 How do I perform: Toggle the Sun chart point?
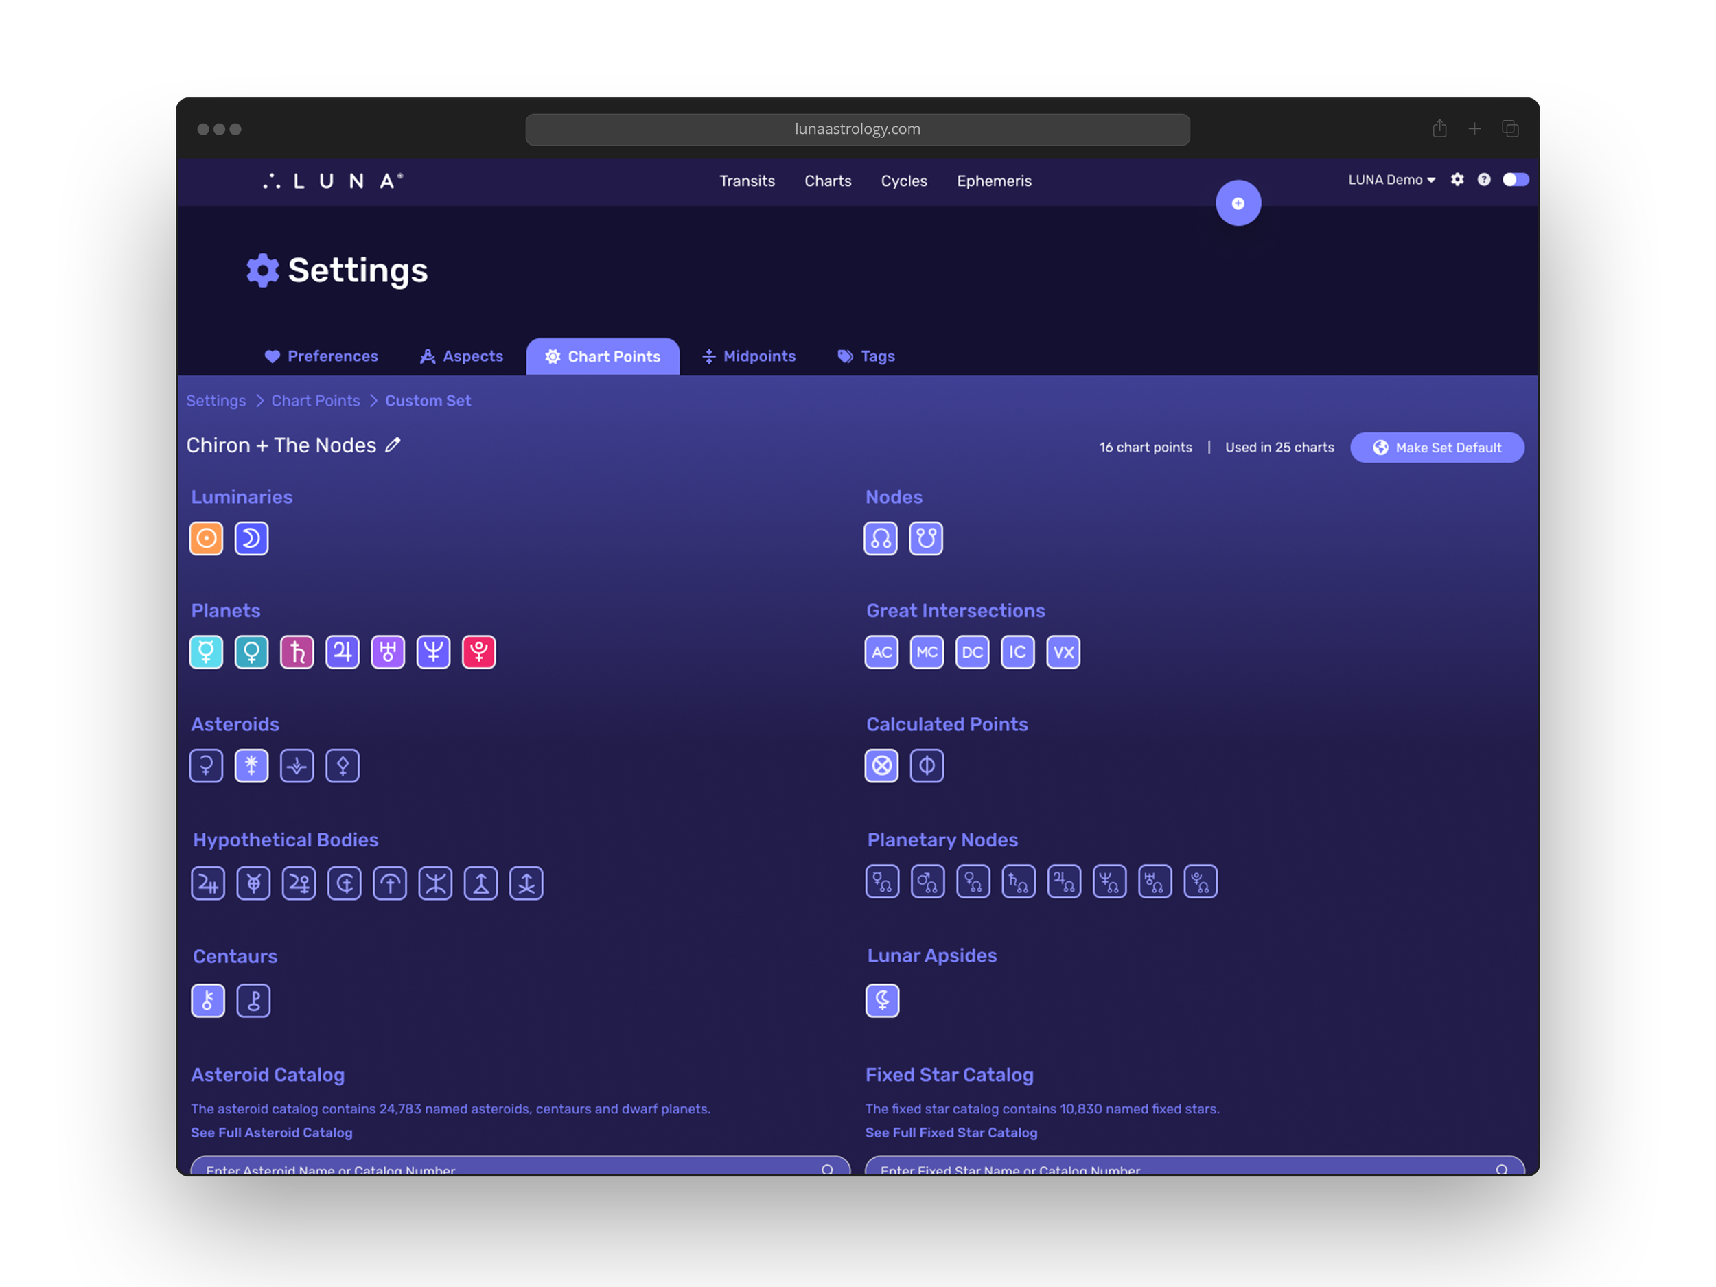207,538
